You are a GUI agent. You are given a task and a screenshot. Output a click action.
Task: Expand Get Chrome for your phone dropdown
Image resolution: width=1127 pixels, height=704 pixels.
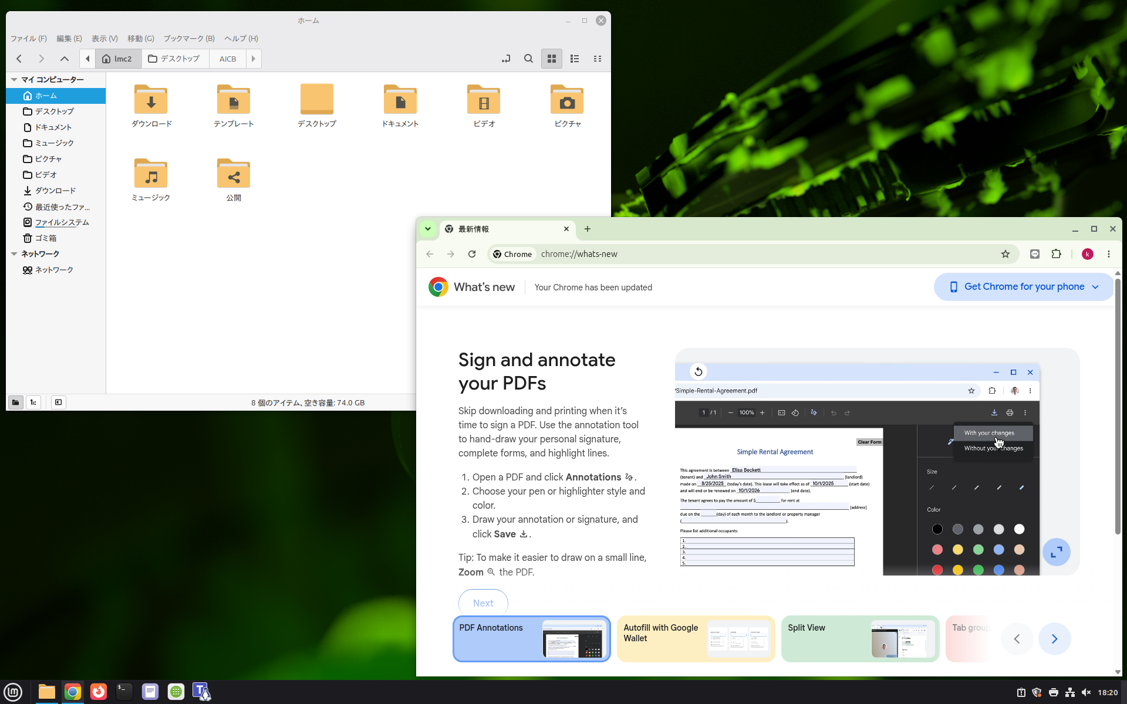click(1024, 287)
